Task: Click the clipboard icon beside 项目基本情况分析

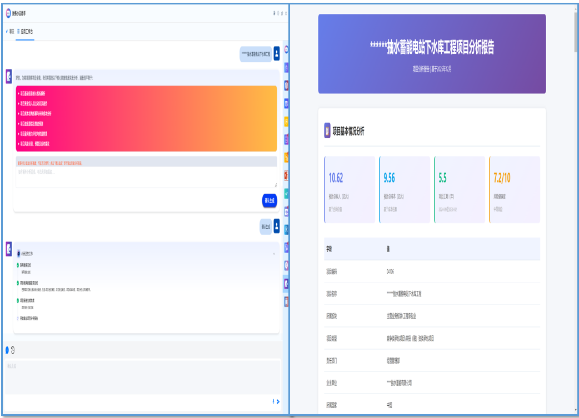Action: 327,130
